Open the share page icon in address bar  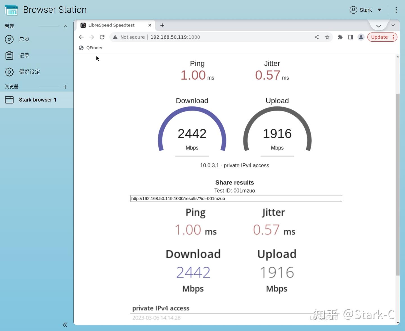[x=317, y=37]
